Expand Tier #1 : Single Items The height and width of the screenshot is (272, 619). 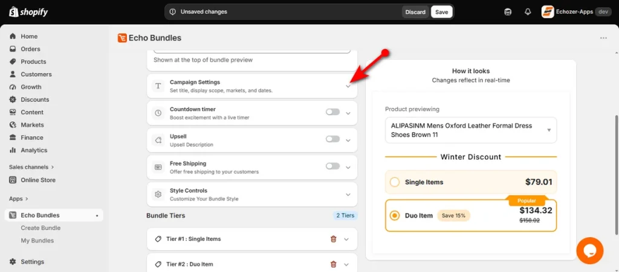tap(346, 239)
